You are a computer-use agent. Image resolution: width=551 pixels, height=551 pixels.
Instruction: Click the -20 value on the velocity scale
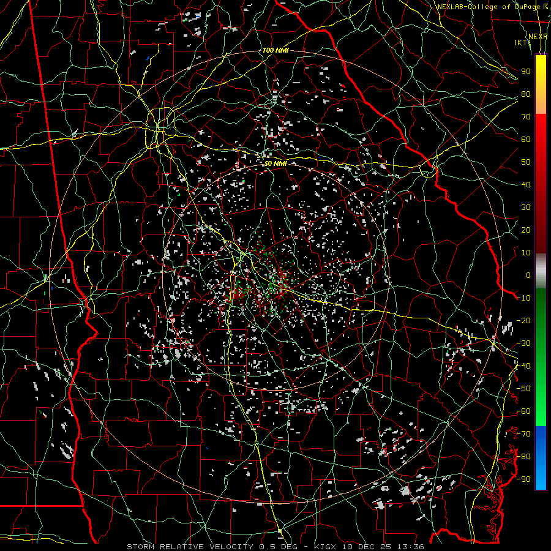point(523,320)
